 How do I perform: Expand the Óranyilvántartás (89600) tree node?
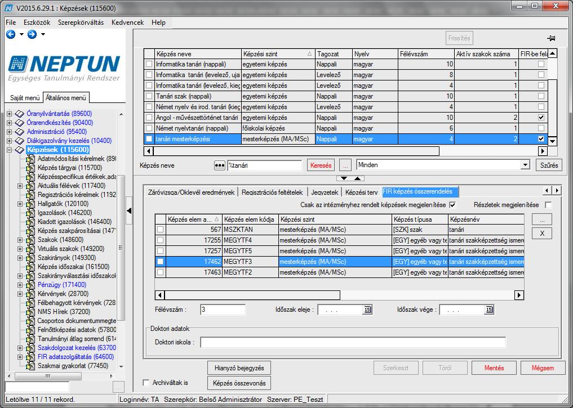[9, 114]
